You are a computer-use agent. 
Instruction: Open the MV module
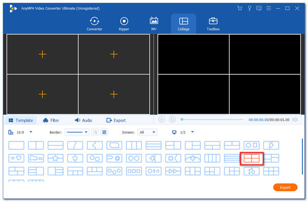[154, 24]
